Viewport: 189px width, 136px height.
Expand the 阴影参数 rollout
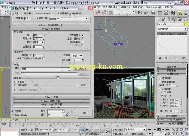172,71
